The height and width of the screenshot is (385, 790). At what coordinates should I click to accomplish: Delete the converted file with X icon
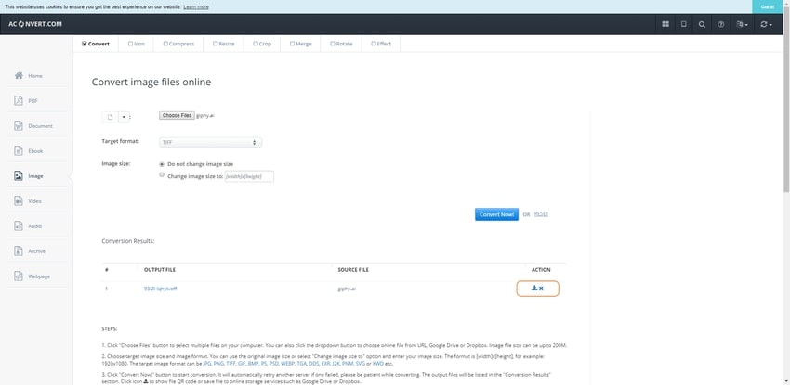(x=543, y=289)
